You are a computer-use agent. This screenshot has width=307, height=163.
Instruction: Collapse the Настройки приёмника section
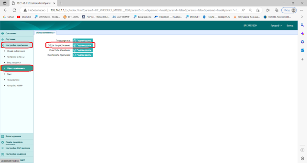click(17, 45)
